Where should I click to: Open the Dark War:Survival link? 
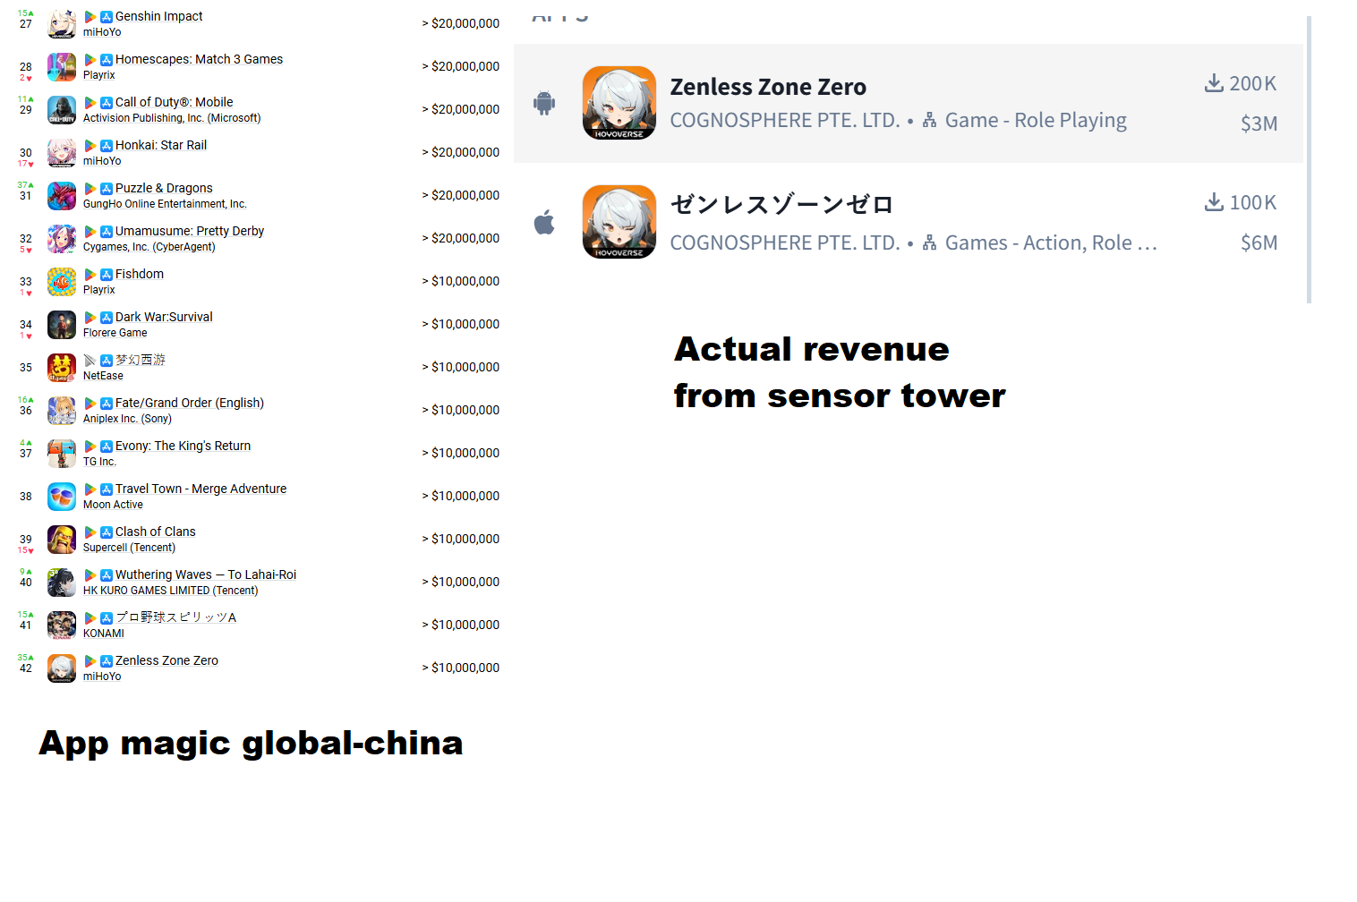164,318
